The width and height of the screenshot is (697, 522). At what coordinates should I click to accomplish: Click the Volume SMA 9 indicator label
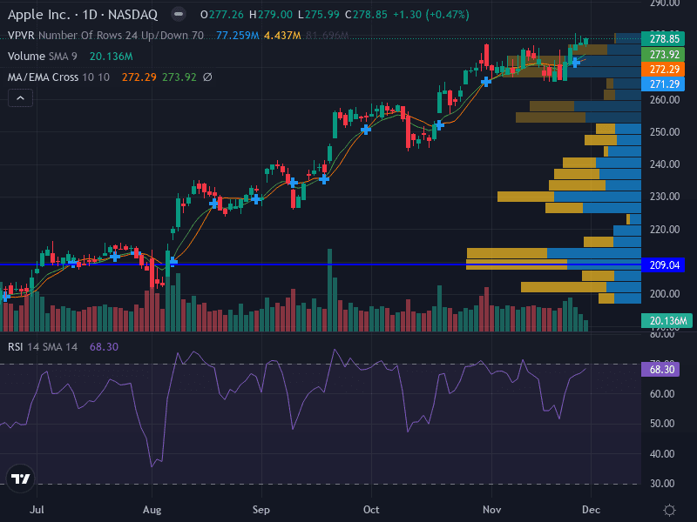tap(42, 56)
